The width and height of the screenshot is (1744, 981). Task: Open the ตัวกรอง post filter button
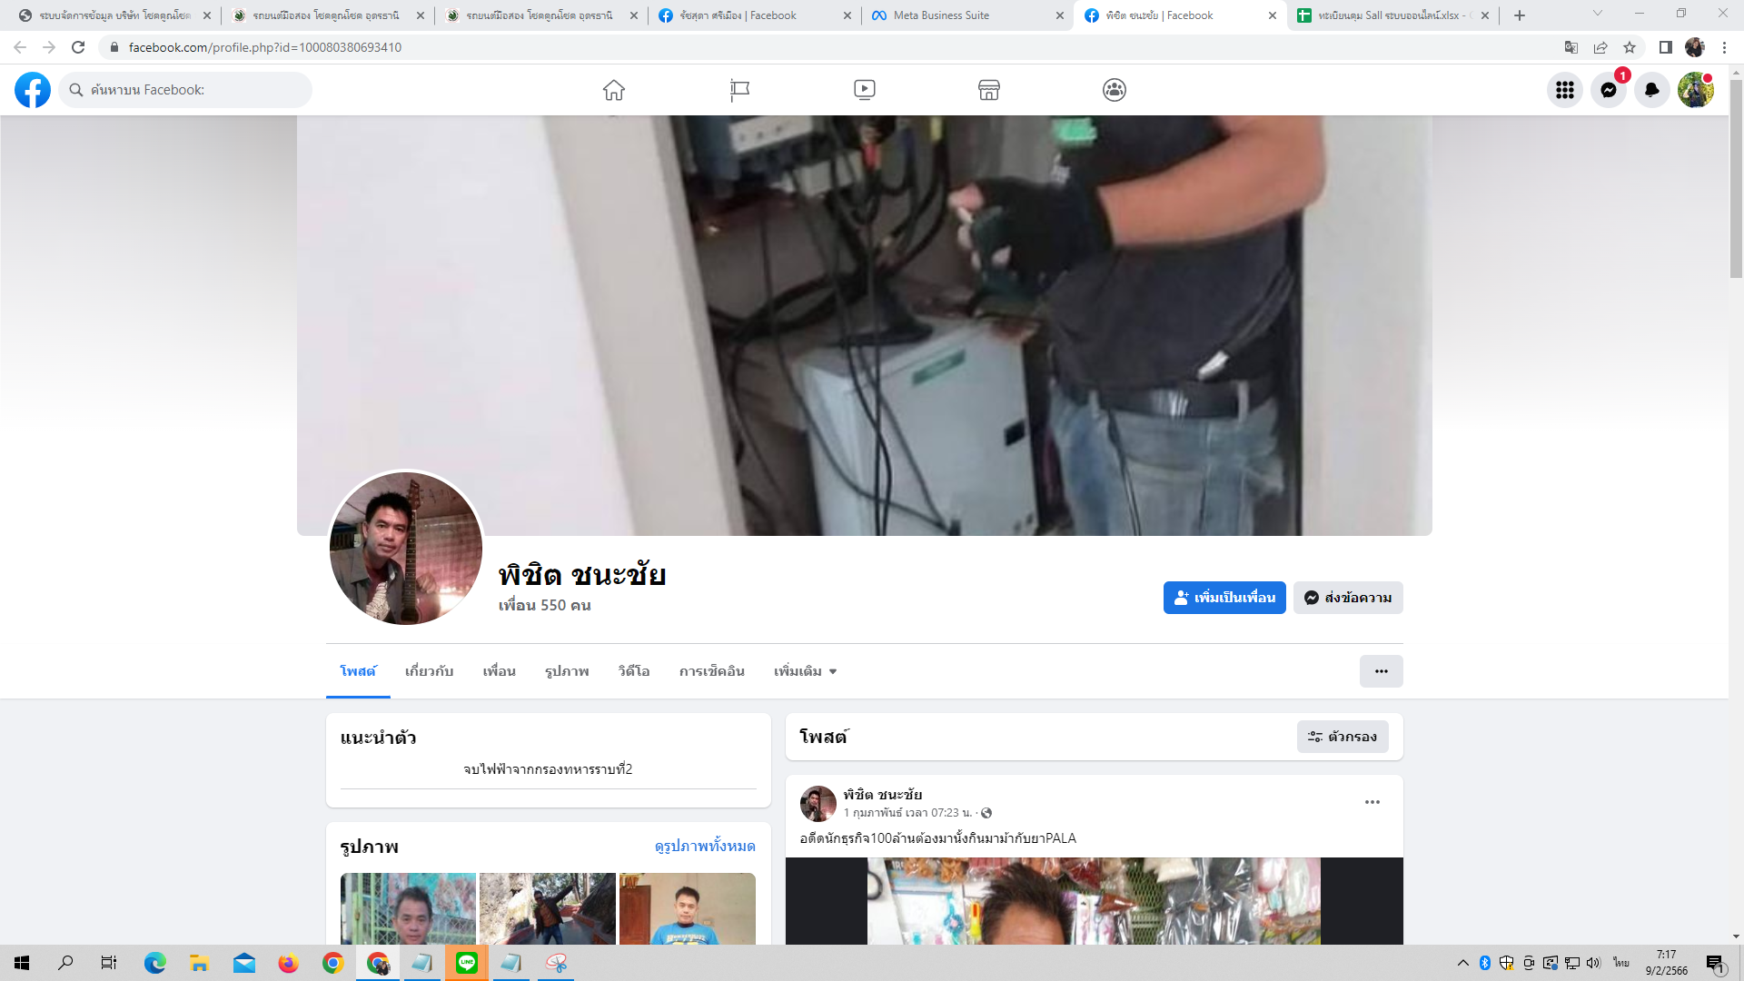point(1343,737)
